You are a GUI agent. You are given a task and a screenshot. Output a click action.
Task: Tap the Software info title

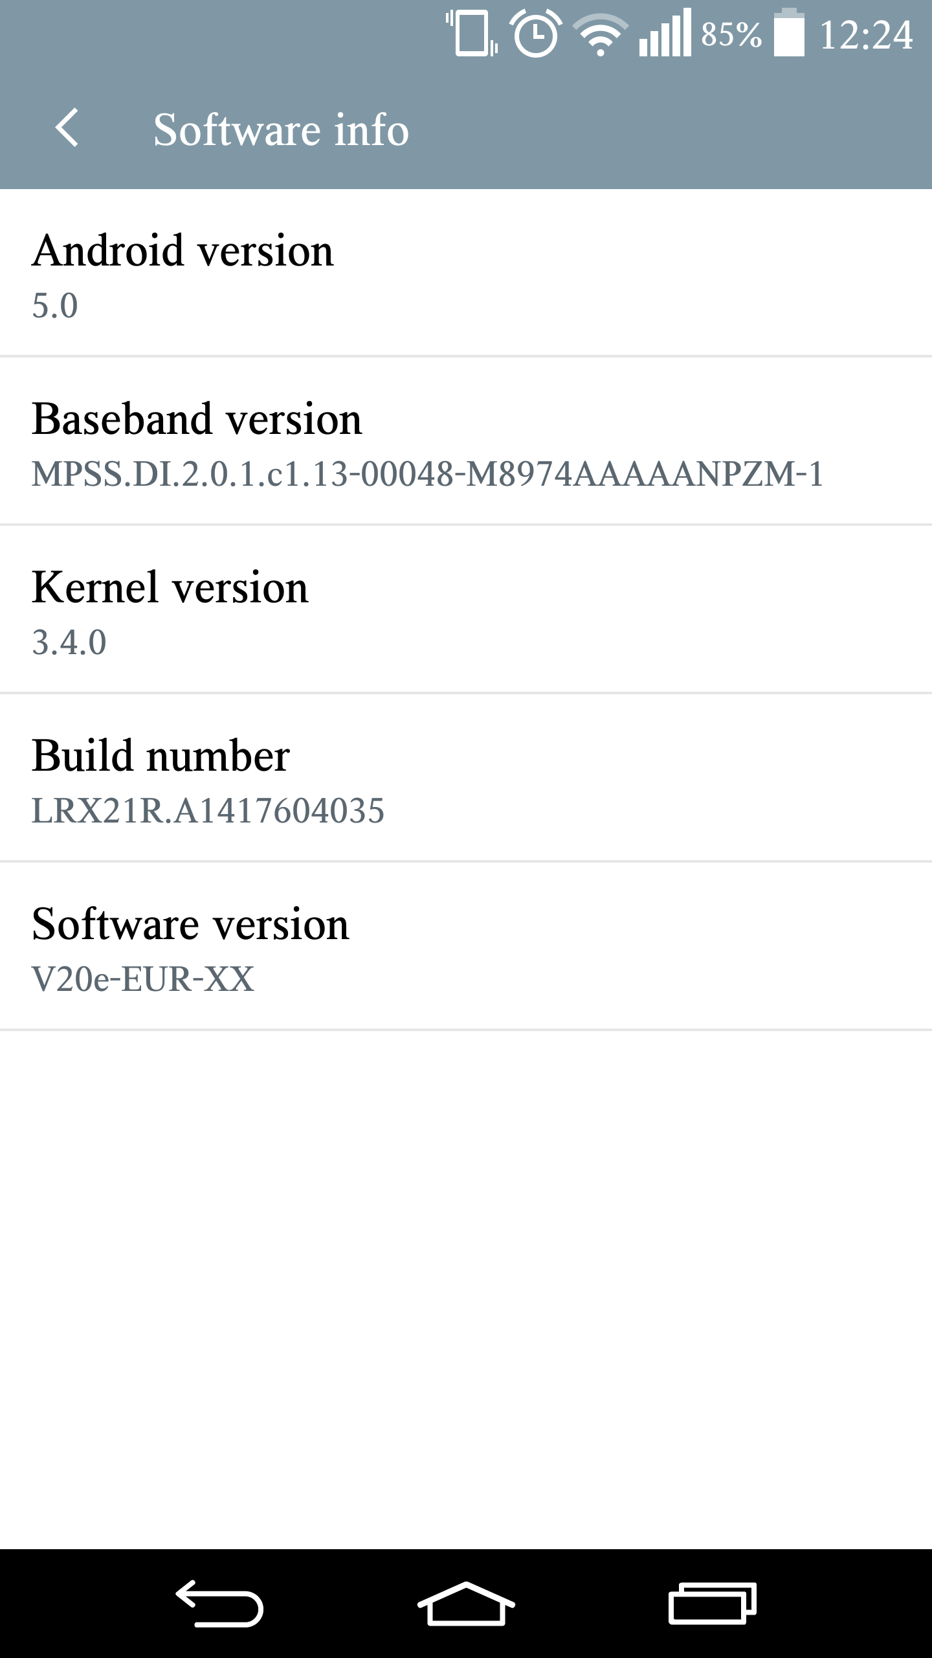click(281, 130)
